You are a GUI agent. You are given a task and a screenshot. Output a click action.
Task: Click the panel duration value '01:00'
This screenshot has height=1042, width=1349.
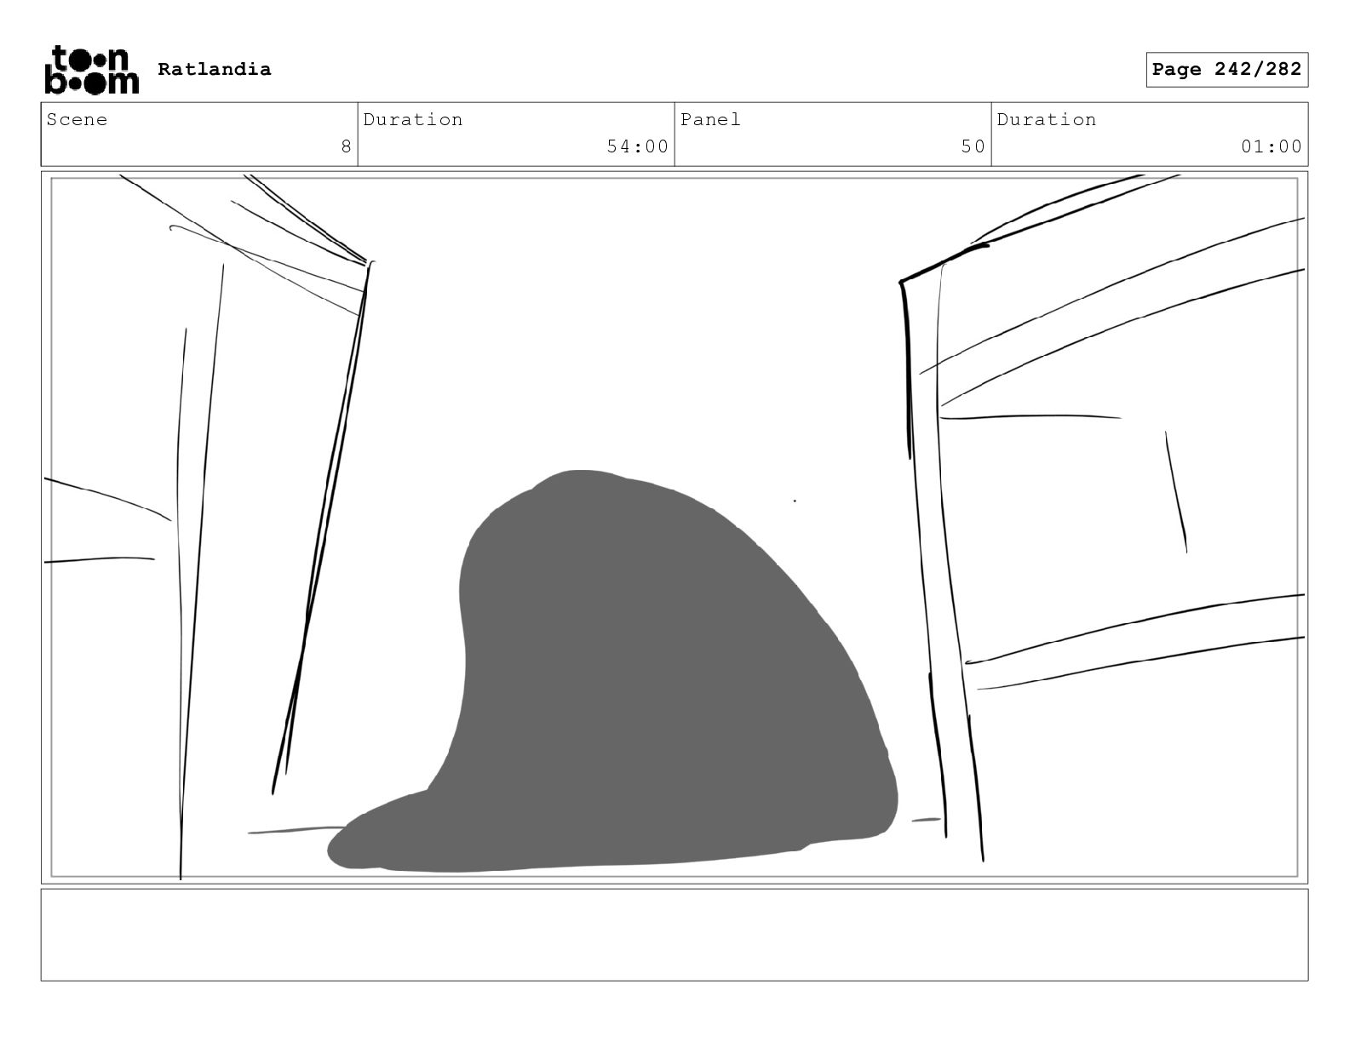[x=1271, y=146]
